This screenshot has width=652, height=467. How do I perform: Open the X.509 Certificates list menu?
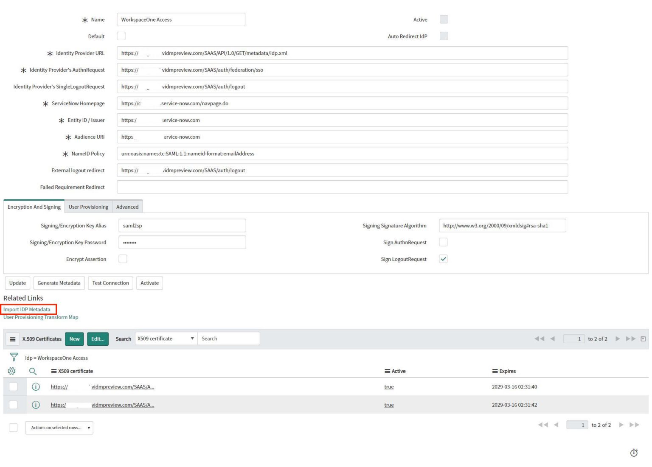pos(12,338)
